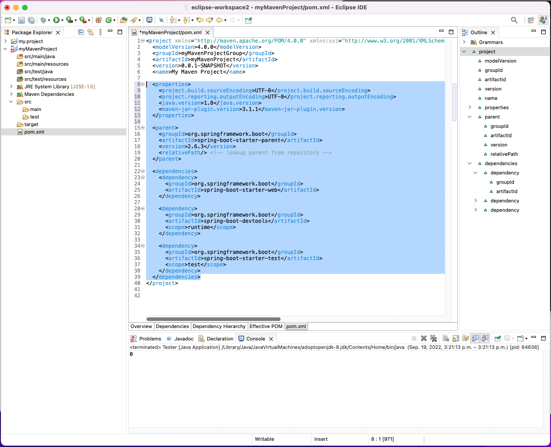Open the Dependencies editor tab
This screenshot has width=551, height=447.
point(172,326)
